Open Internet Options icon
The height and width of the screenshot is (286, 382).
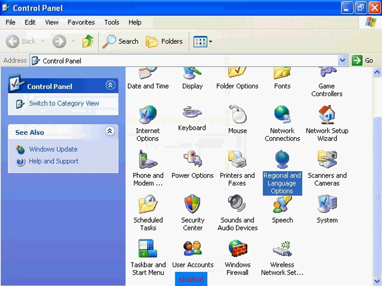tap(148, 114)
